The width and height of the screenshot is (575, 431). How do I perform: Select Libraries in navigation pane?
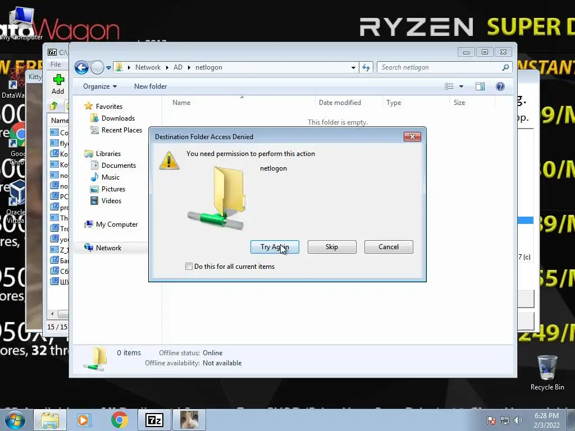click(x=108, y=154)
